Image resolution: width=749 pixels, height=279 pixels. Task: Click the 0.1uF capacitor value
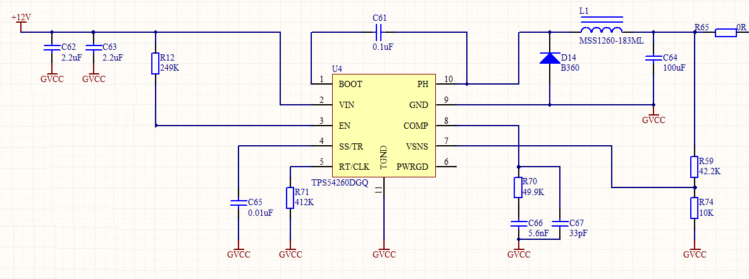click(383, 47)
